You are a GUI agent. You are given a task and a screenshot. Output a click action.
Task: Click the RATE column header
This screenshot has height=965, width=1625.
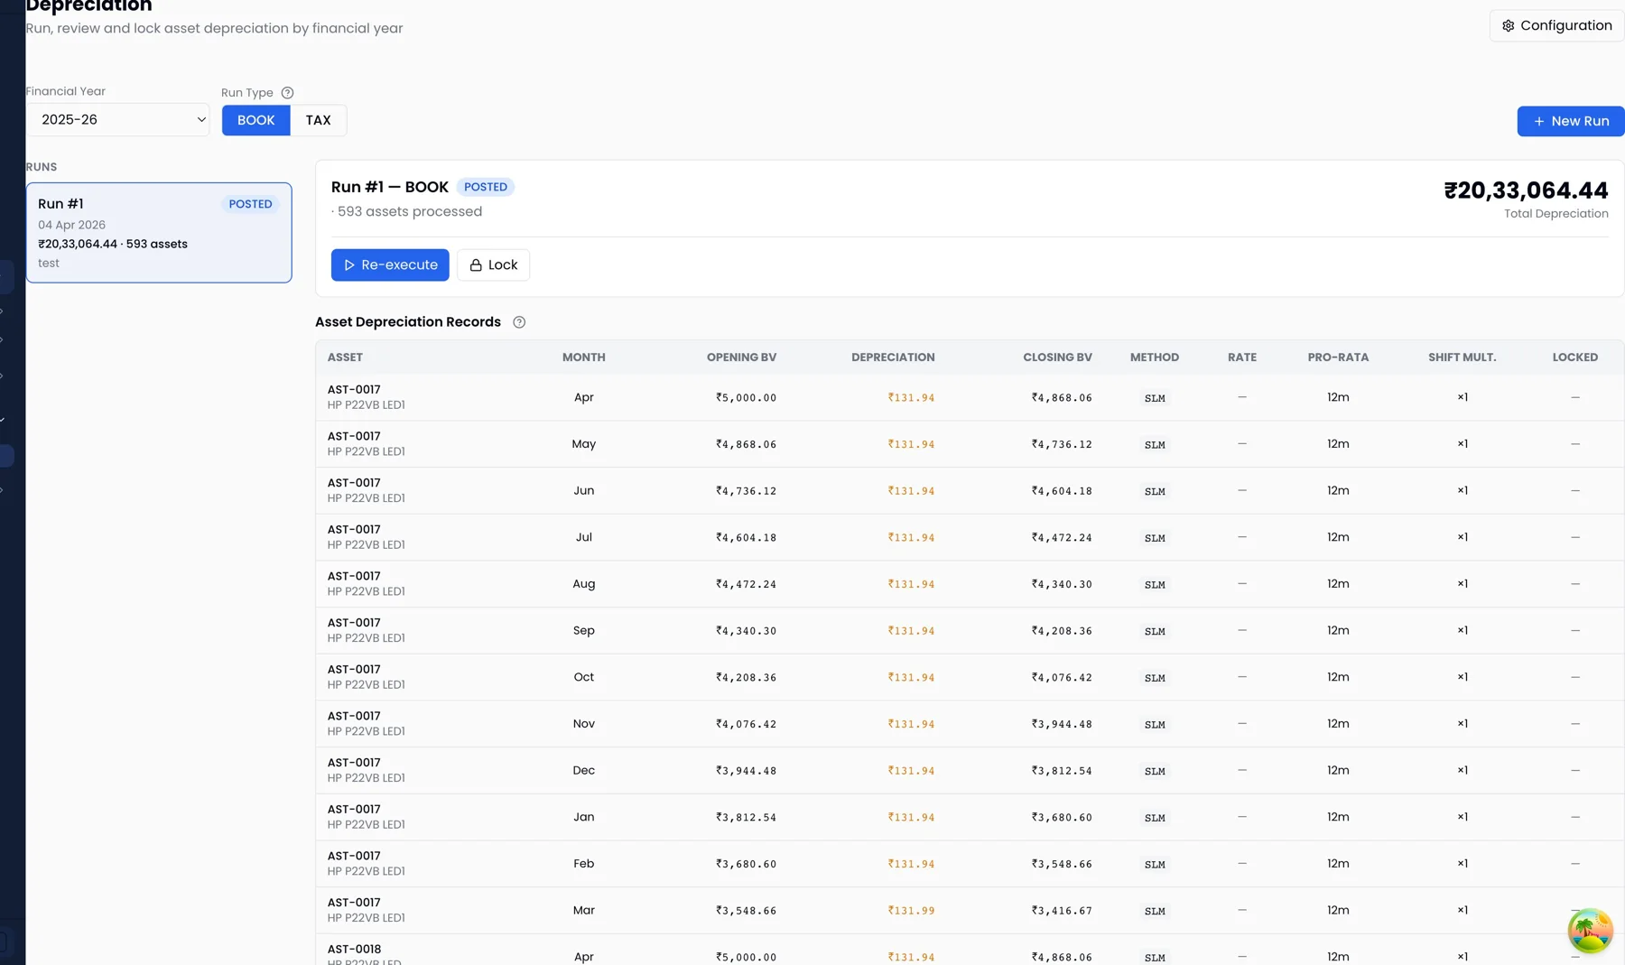[x=1242, y=357]
